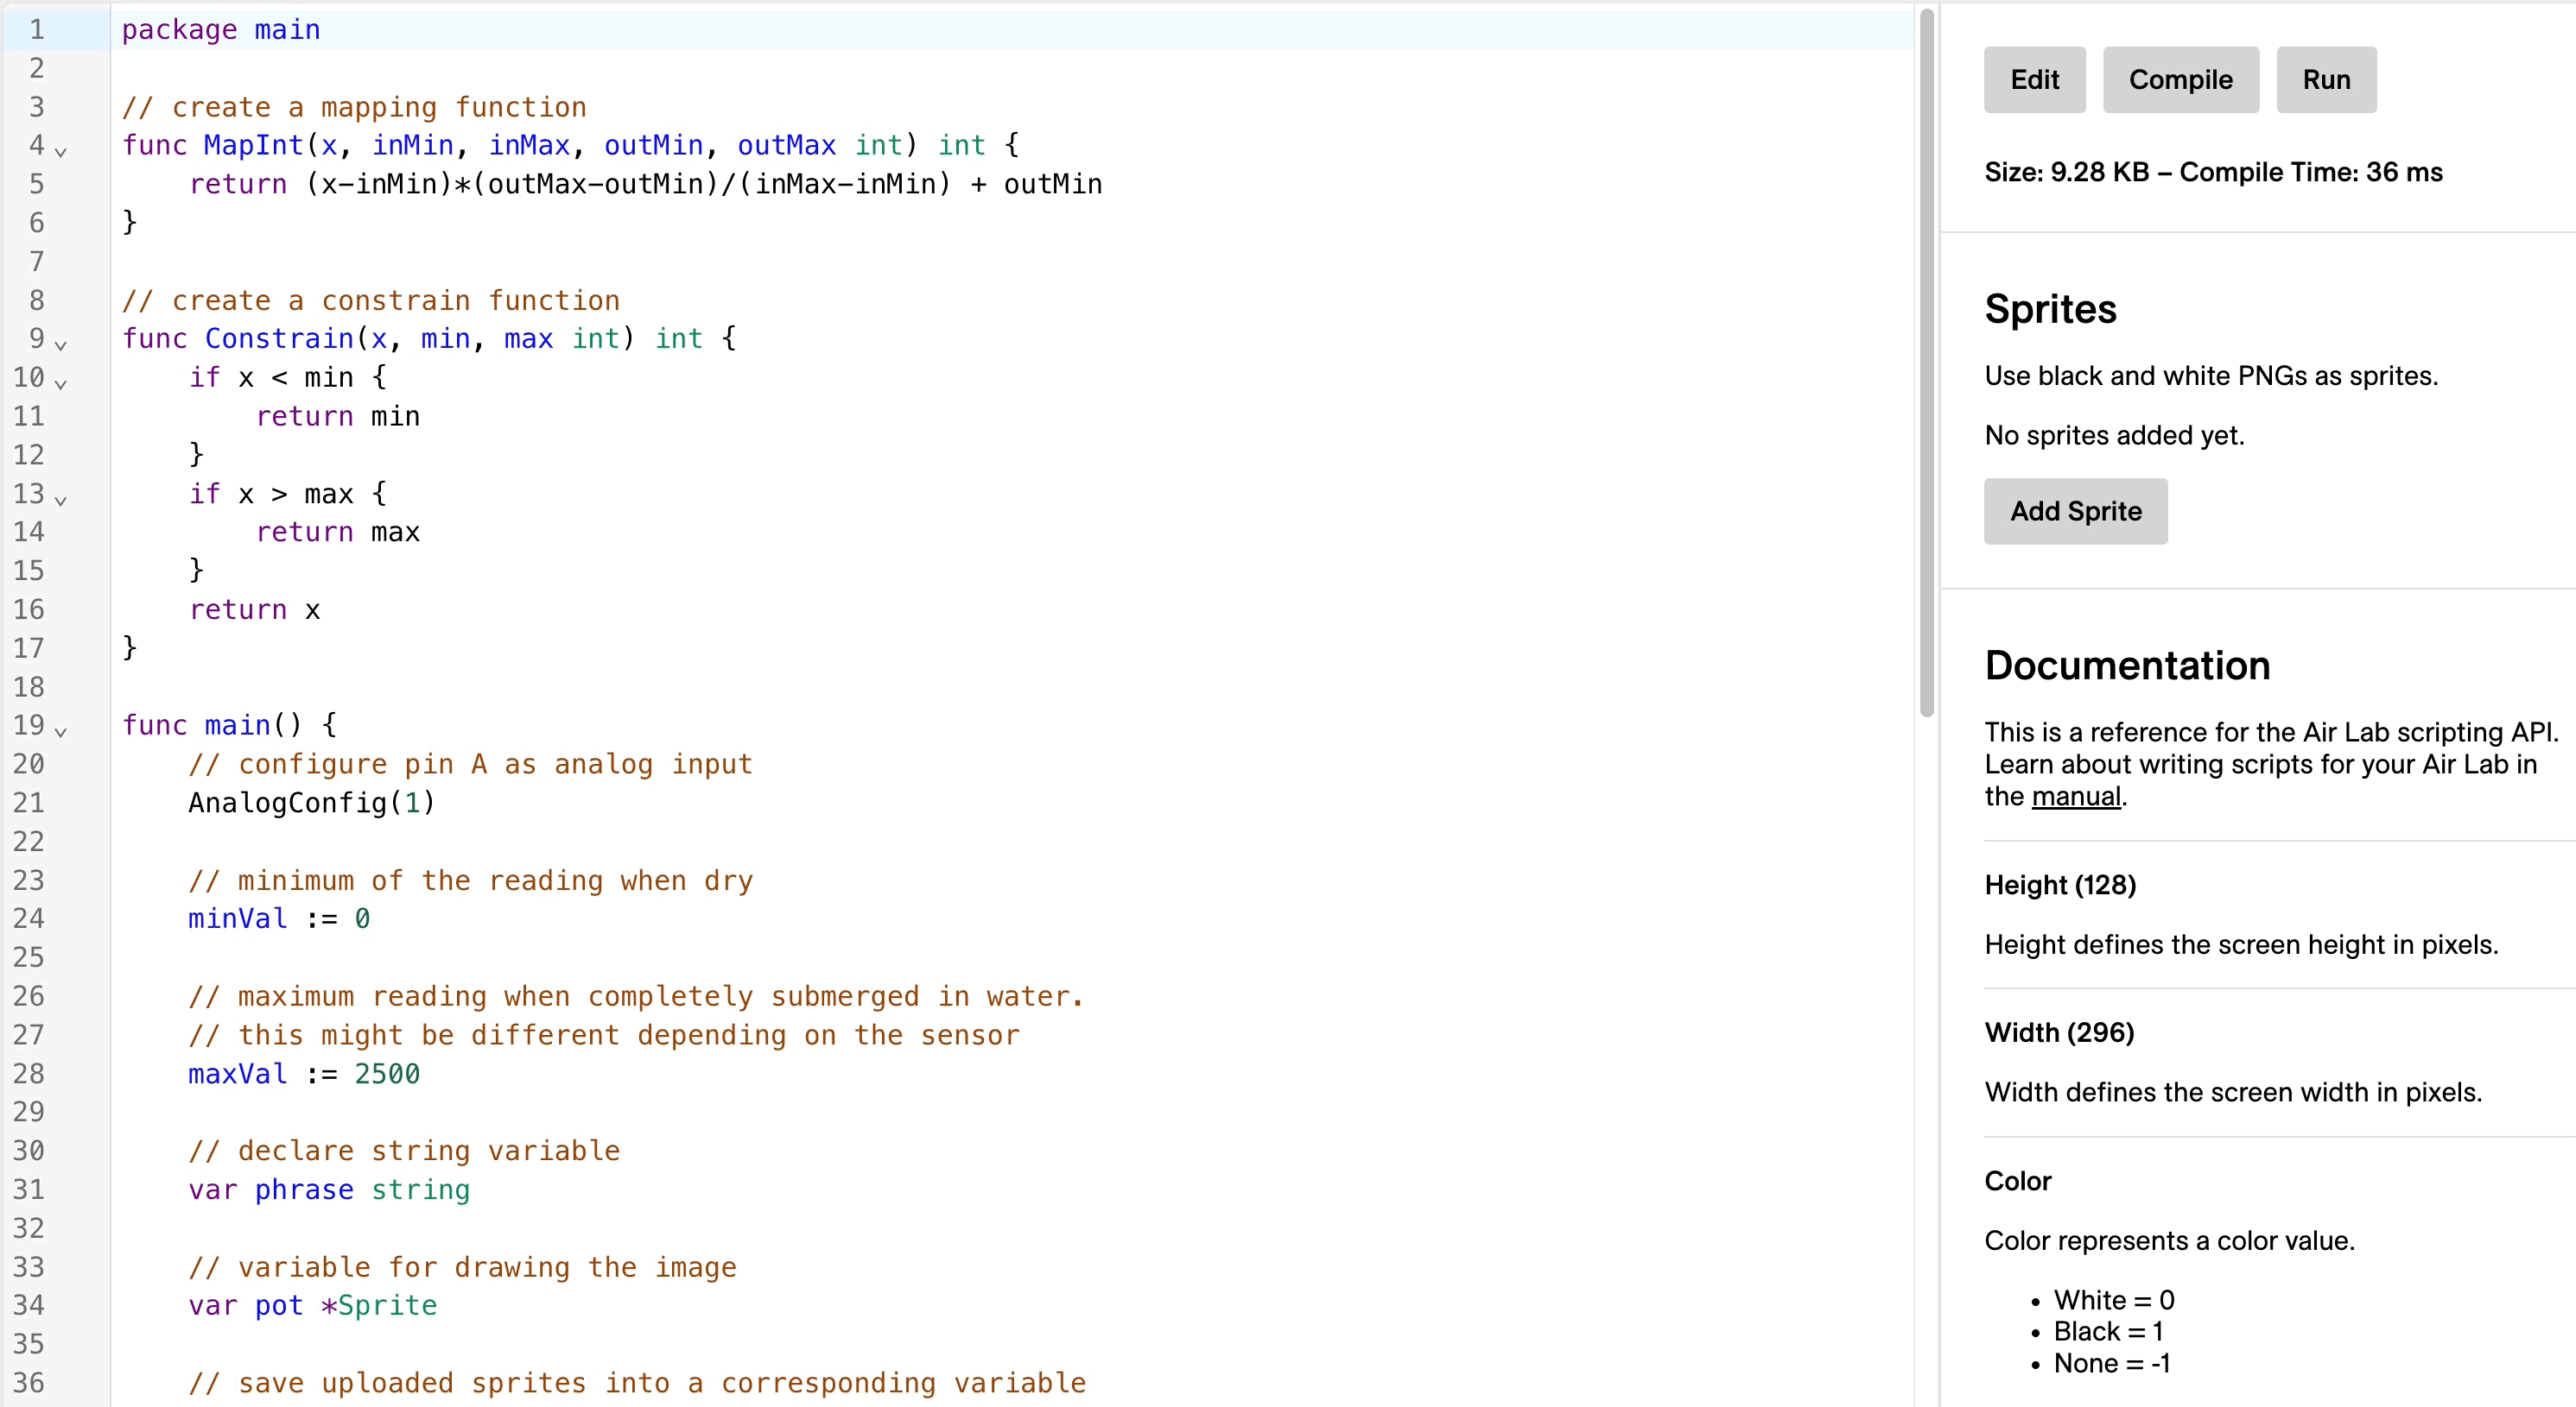Select the Width (296) documentation heading
The width and height of the screenshot is (2576, 1407).
point(2058,1032)
